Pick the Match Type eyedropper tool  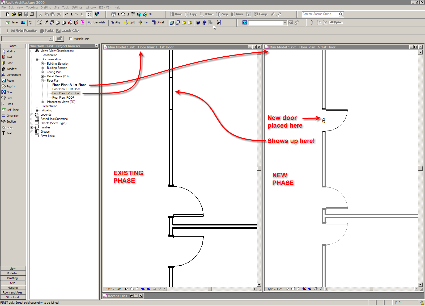46,22
